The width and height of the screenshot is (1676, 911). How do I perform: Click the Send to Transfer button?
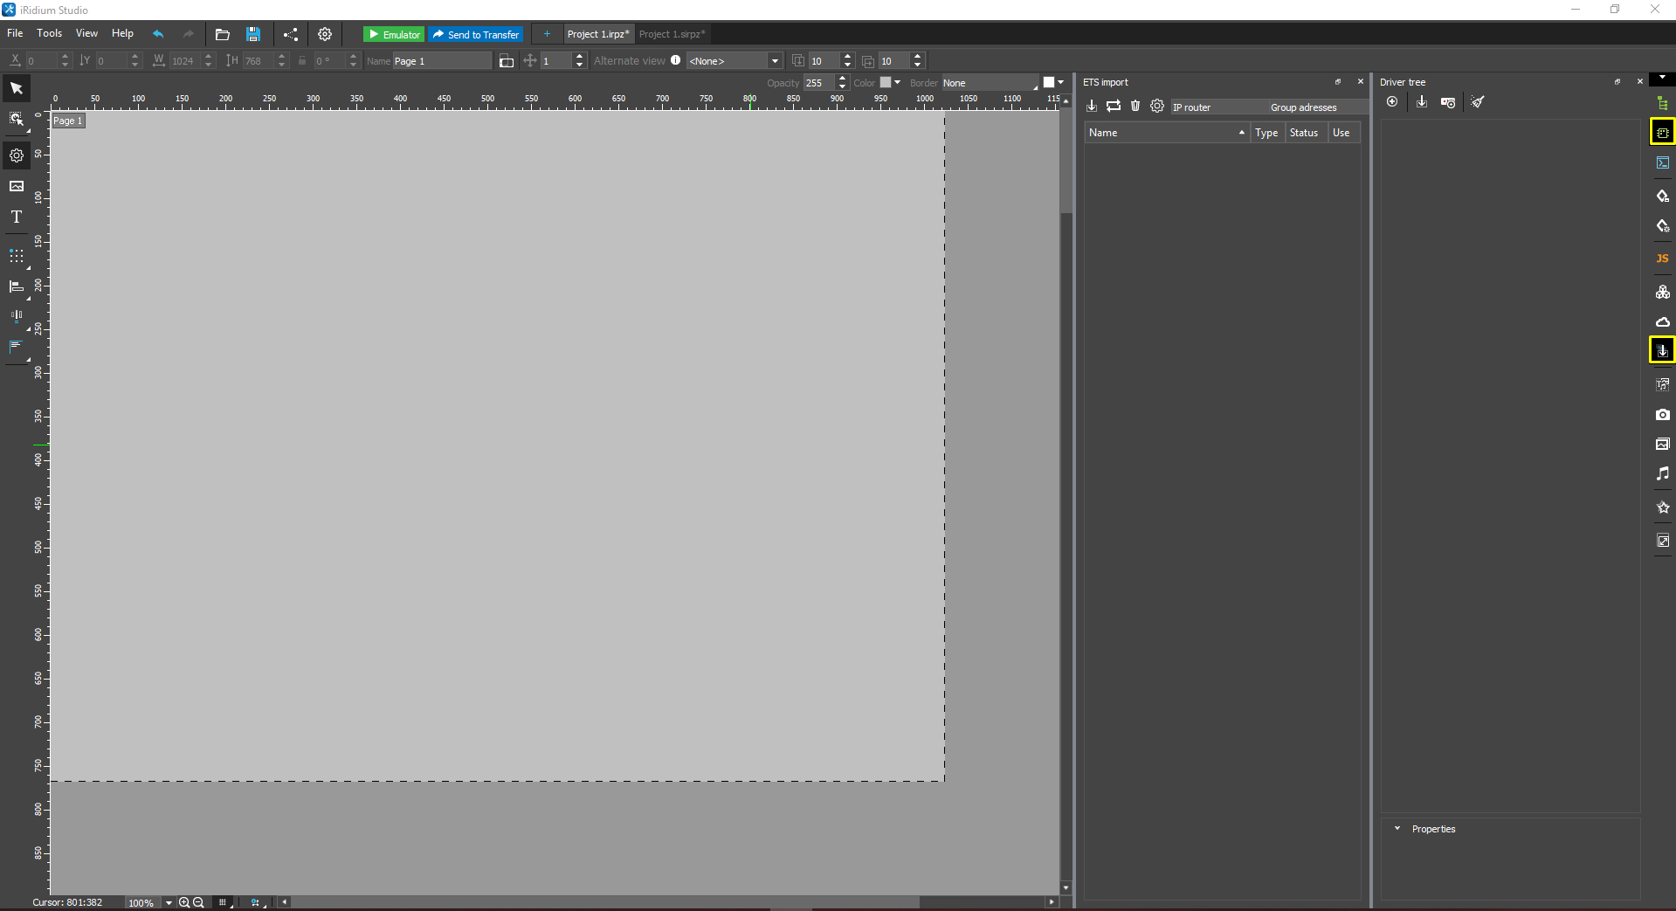(x=476, y=34)
